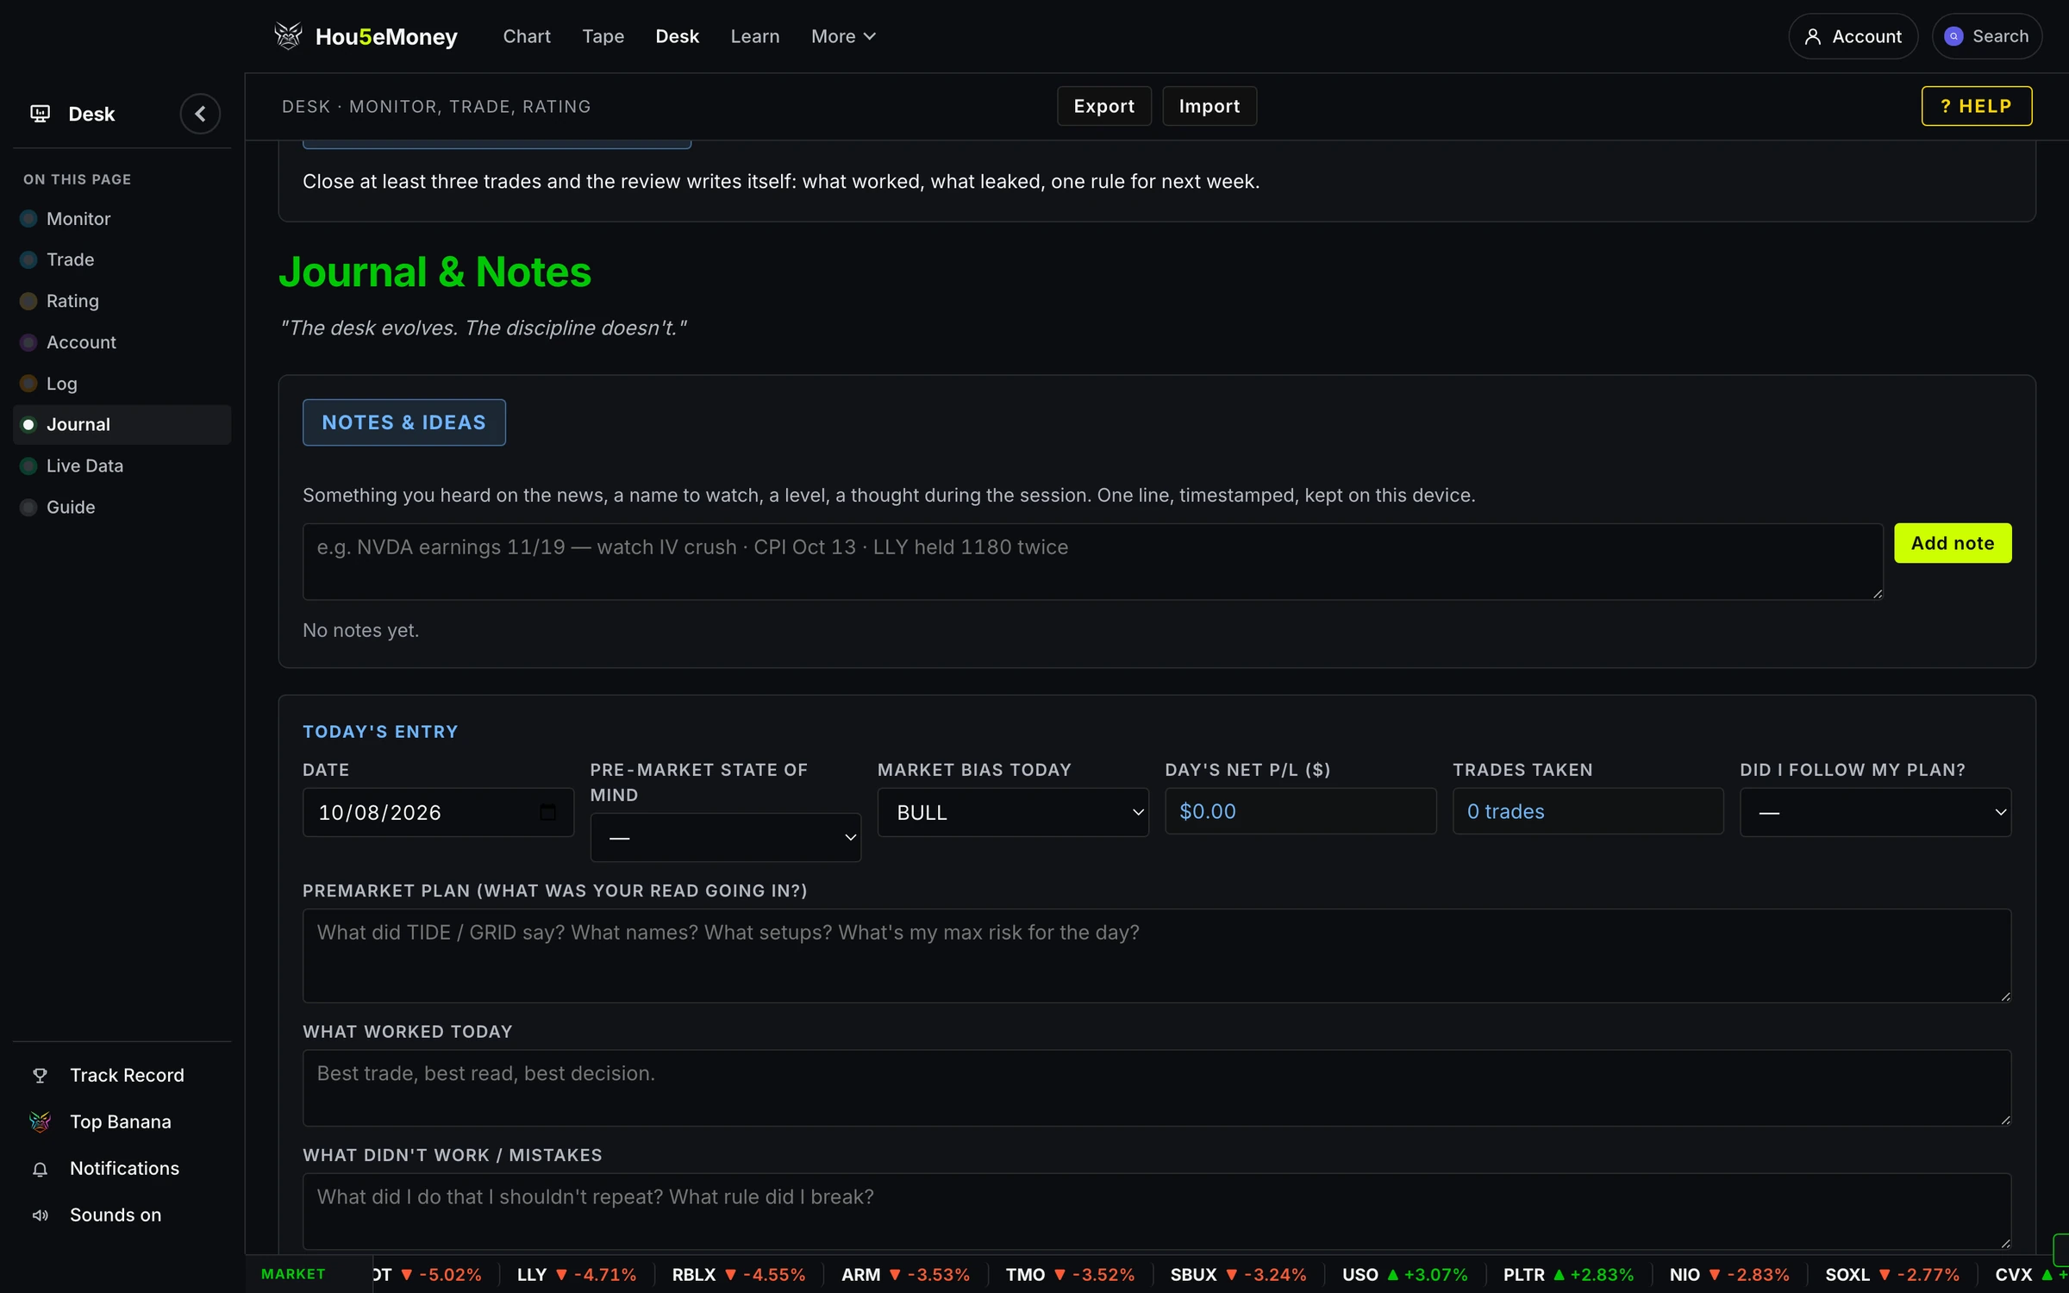Screen dimensions: 2069x1293
Task: Click the Monitor section dot
Action: 28,219
